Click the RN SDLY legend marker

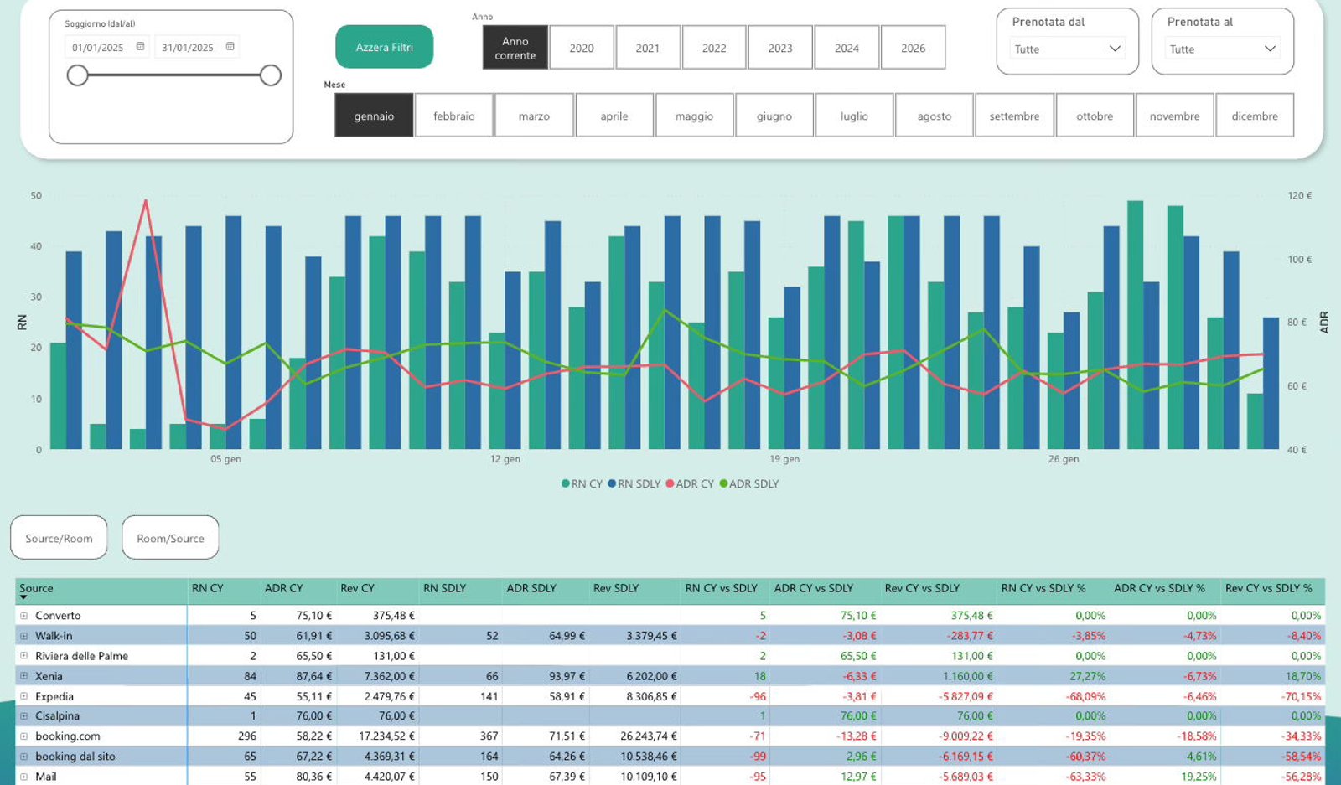(x=612, y=484)
